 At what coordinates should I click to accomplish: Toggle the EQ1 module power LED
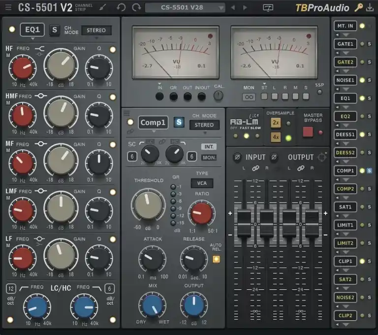12,30
